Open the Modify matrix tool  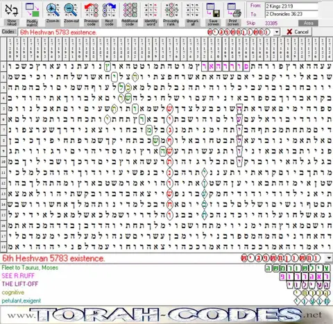click(x=32, y=10)
